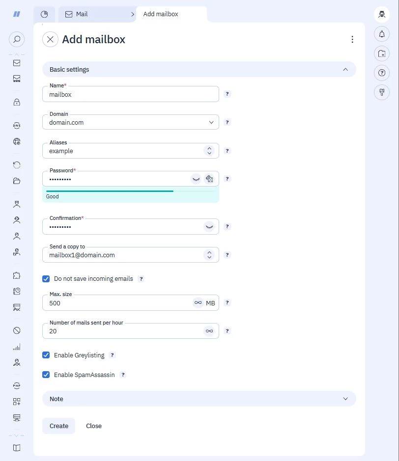
Task: Click into the Name input field
Action: [131, 94]
